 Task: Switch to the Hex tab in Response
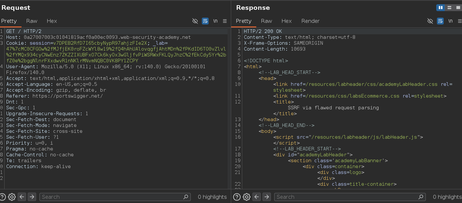click(x=286, y=21)
